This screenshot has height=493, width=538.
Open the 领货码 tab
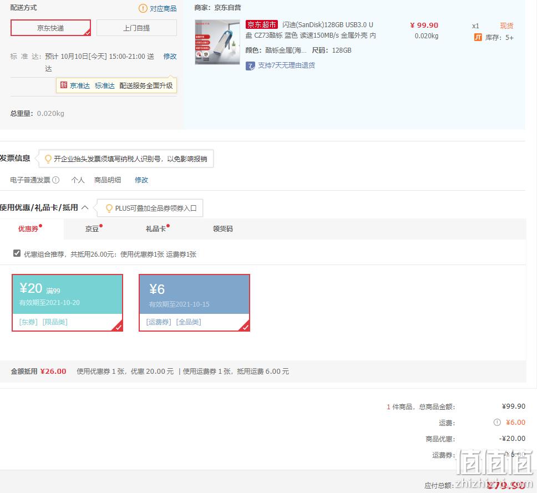(222, 229)
